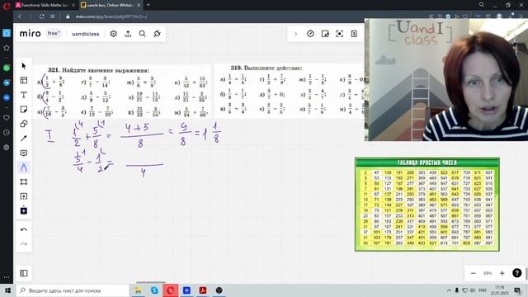Click the 55% zoom level
The height and width of the screenshot is (297, 528).
488,273
